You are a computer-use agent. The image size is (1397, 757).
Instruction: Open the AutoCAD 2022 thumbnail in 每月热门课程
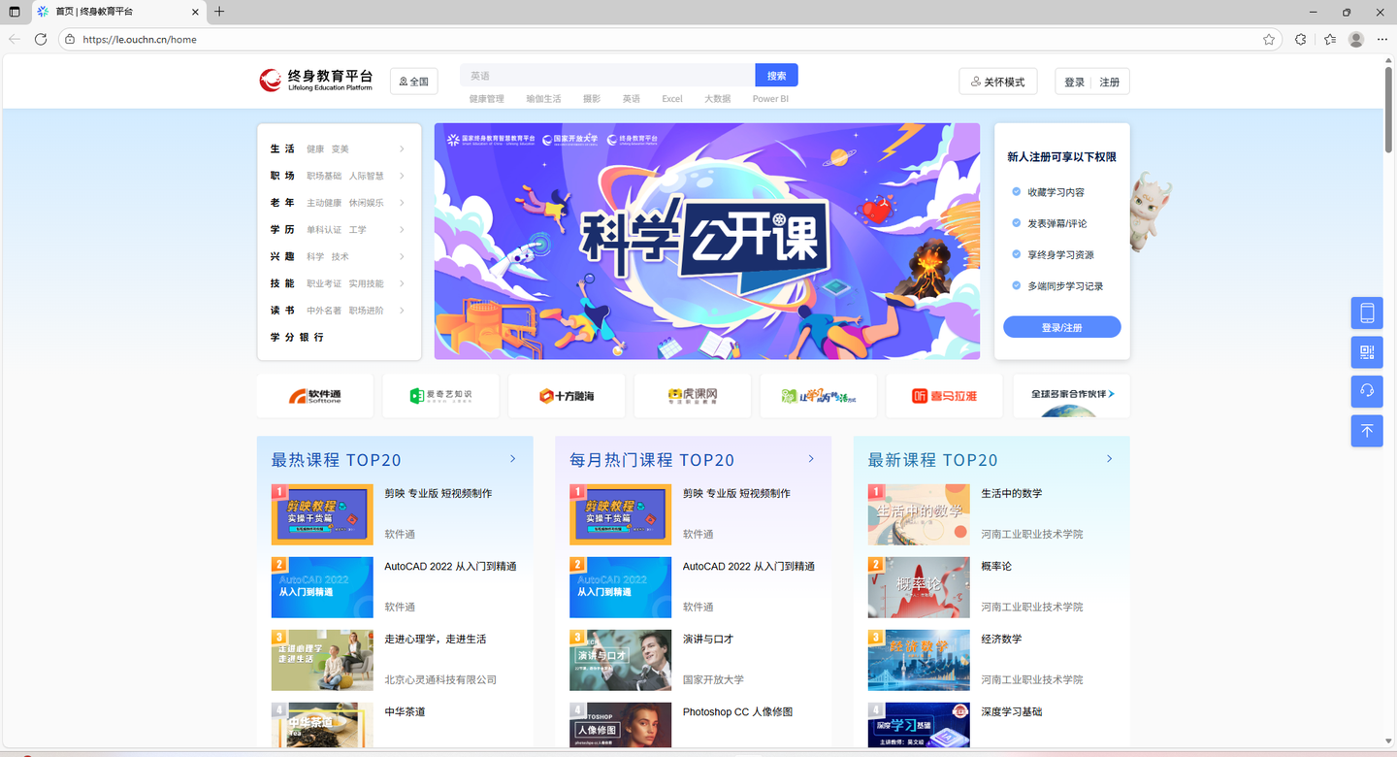[x=621, y=587]
